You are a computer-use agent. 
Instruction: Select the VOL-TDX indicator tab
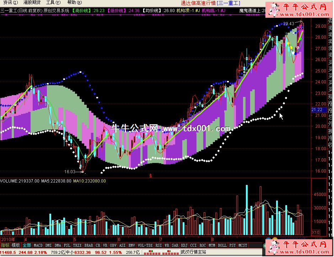pos(145,245)
